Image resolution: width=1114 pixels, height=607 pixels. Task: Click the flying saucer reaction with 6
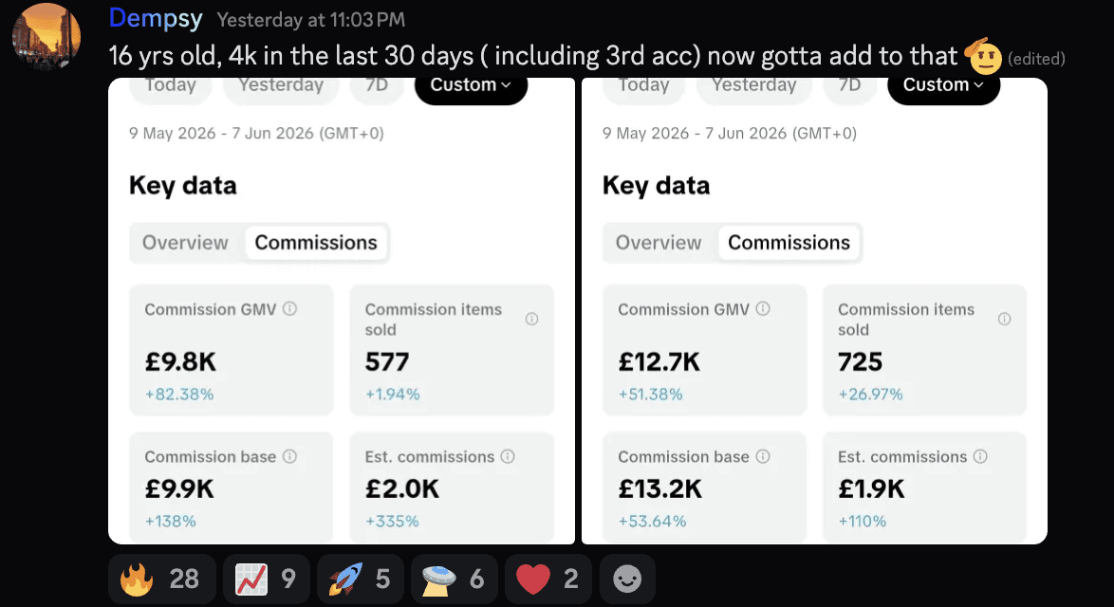pyautogui.click(x=454, y=579)
